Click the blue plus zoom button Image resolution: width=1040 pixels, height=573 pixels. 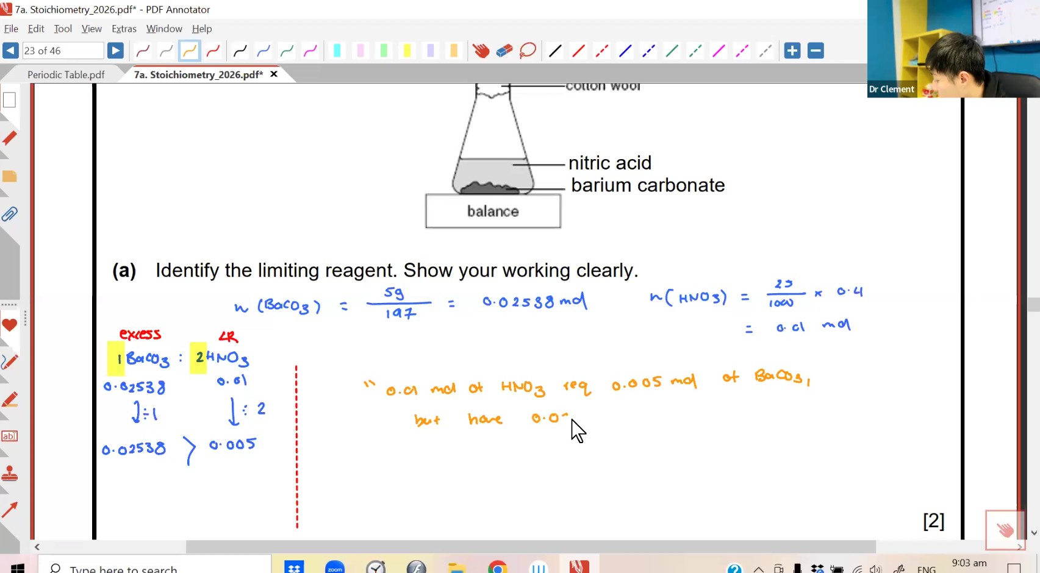tap(792, 51)
